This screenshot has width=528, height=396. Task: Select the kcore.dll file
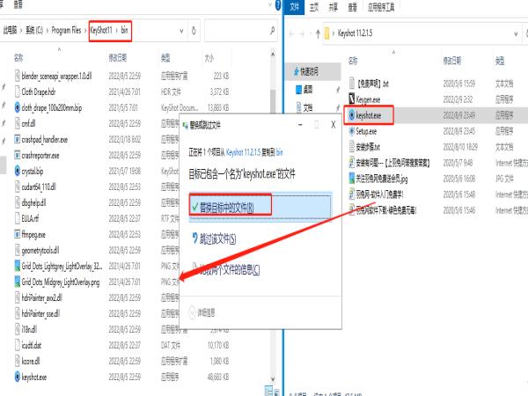point(30,361)
